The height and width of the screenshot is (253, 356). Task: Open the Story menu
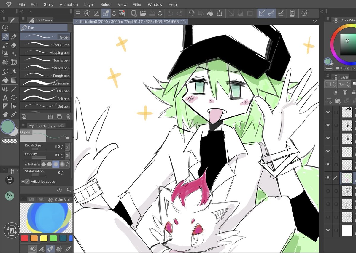point(48,4)
